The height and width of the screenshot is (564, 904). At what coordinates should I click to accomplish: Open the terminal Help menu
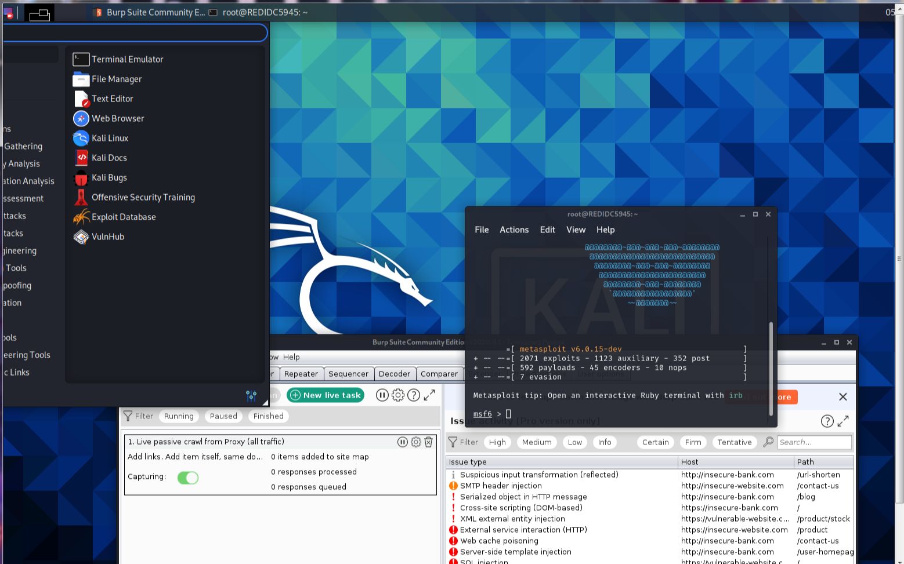(x=605, y=230)
